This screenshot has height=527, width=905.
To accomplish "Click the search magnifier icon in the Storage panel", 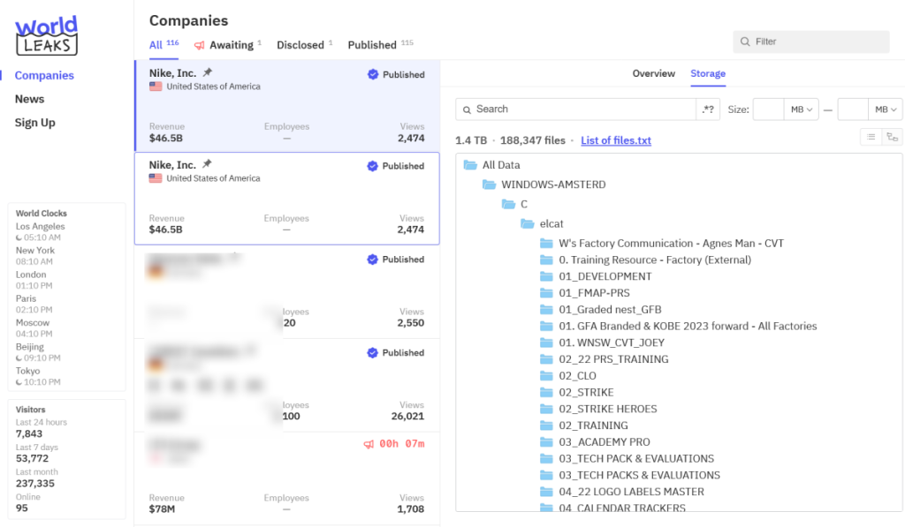I will pyautogui.click(x=468, y=109).
